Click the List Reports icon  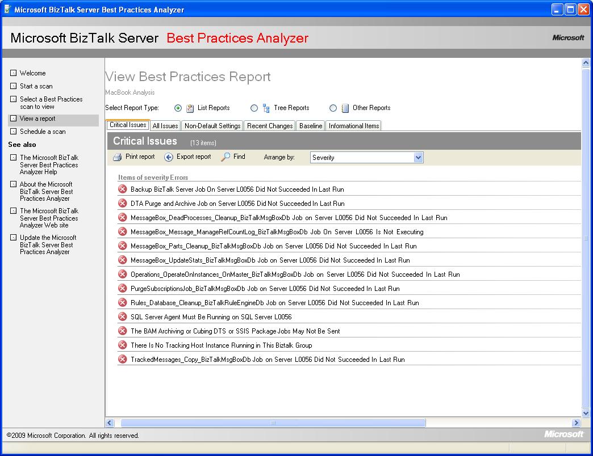(x=190, y=108)
